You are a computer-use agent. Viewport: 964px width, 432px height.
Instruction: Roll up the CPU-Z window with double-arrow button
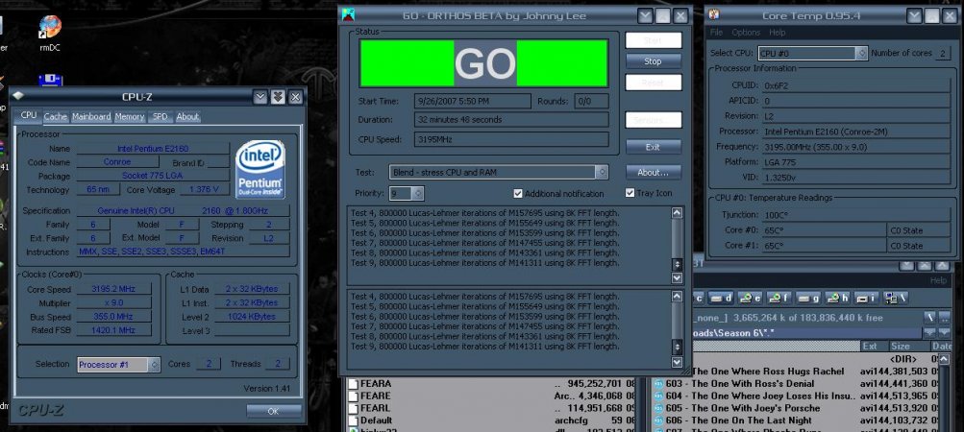[x=278, y=97]
